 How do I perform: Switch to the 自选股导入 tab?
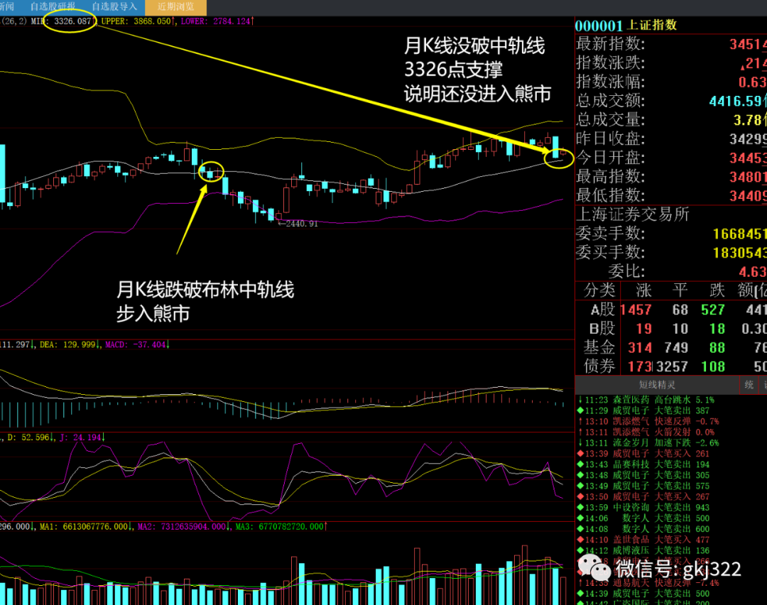(114, 7)
